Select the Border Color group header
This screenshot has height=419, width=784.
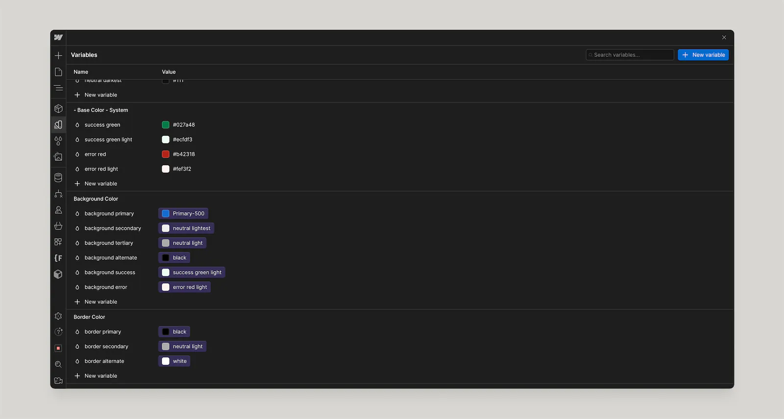pyautogui.click(x=89, y=317)
